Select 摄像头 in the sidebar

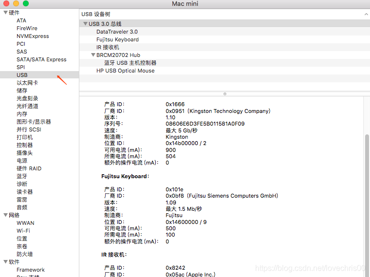[x=24, y=153]
